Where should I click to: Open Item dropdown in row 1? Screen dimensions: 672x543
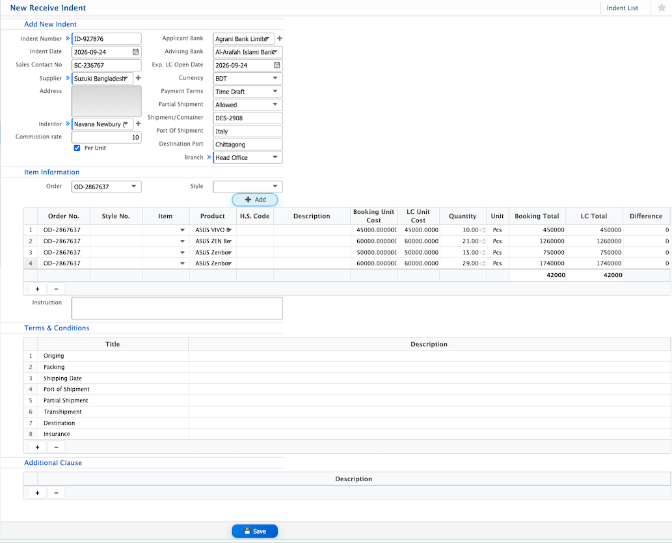click(183, 230)
